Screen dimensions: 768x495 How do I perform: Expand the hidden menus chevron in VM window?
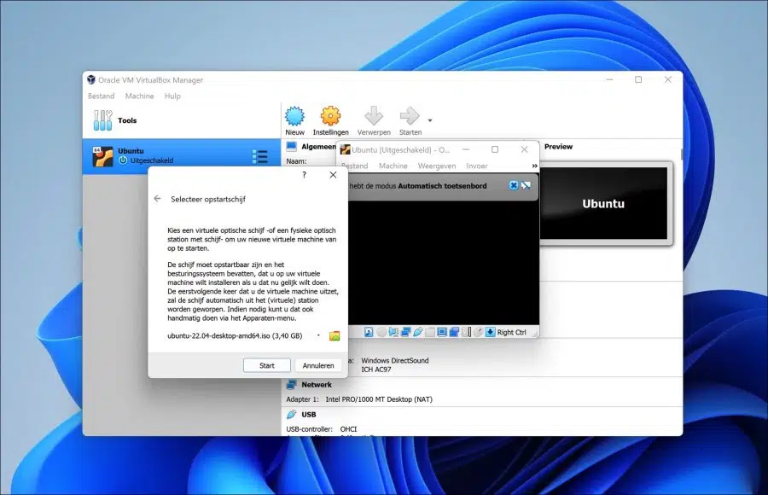tap(534, 166)
